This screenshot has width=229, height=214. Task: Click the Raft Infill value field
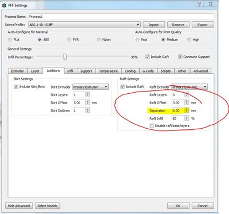pyautogui.click(x=178, y=118)
